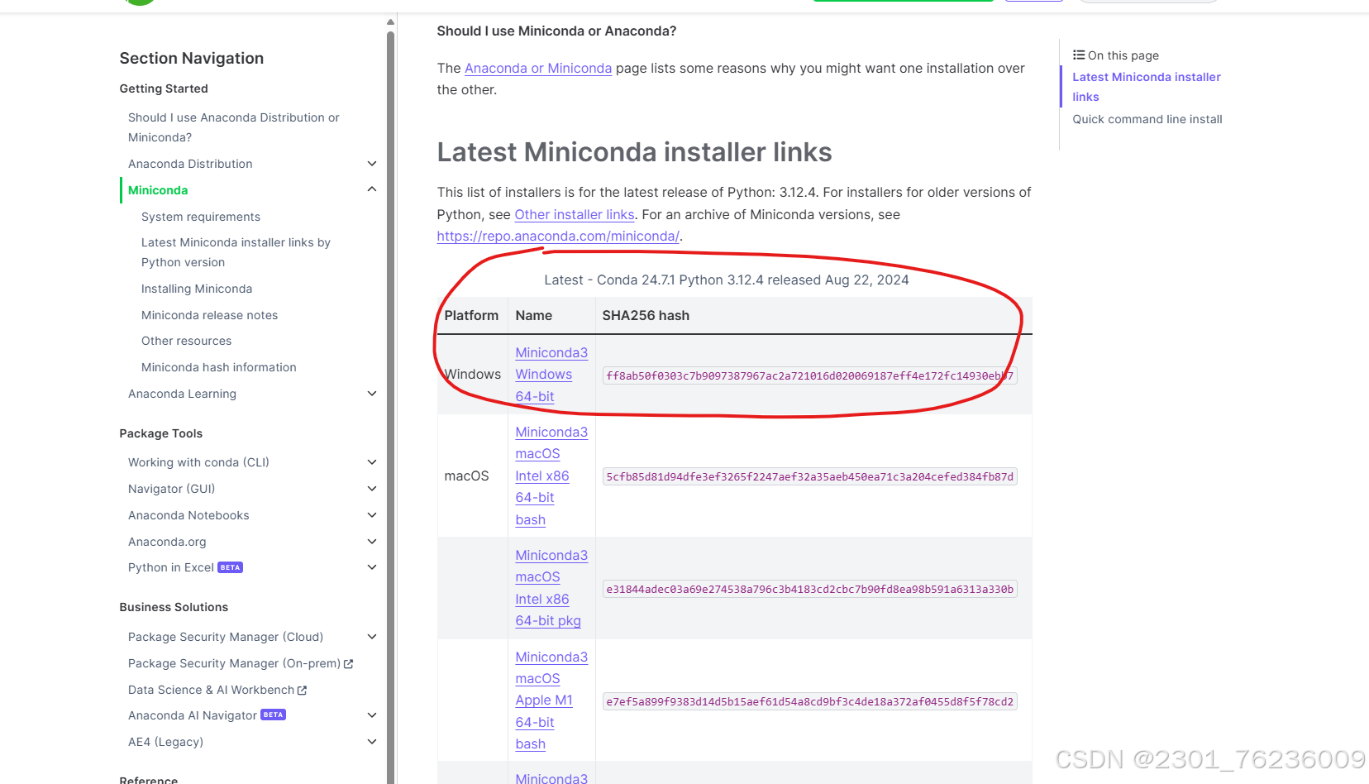Jump to "Quick command line install" section

[x=1147, y=118]
